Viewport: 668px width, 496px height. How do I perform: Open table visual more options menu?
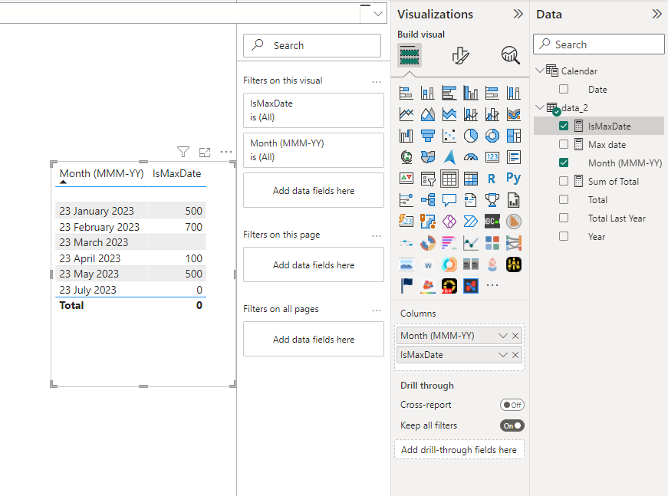(226, 152)
